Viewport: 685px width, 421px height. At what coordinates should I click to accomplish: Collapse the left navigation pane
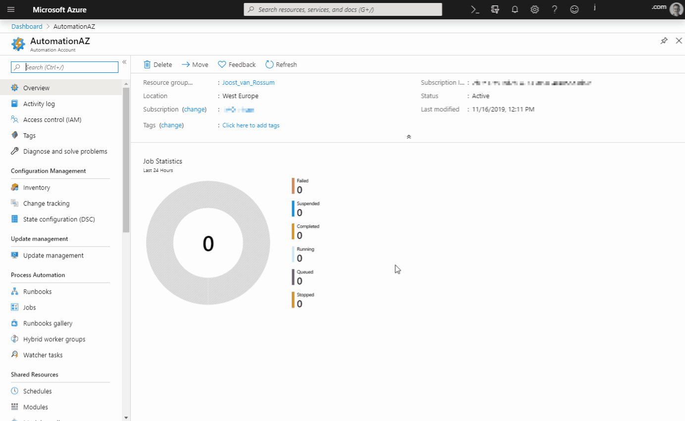[x=124, y=62]
